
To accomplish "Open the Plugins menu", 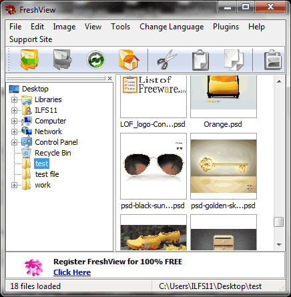I will pos(226,27).
